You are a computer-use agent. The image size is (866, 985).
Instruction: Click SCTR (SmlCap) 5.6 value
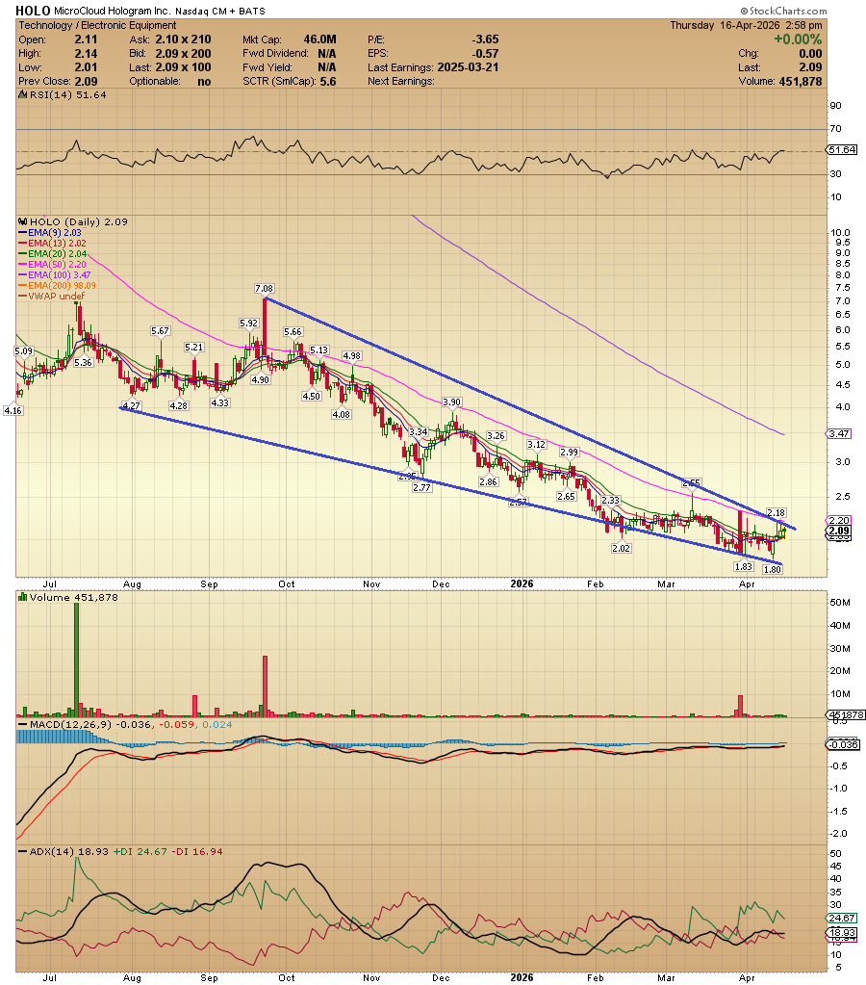[x=328, y=81]
